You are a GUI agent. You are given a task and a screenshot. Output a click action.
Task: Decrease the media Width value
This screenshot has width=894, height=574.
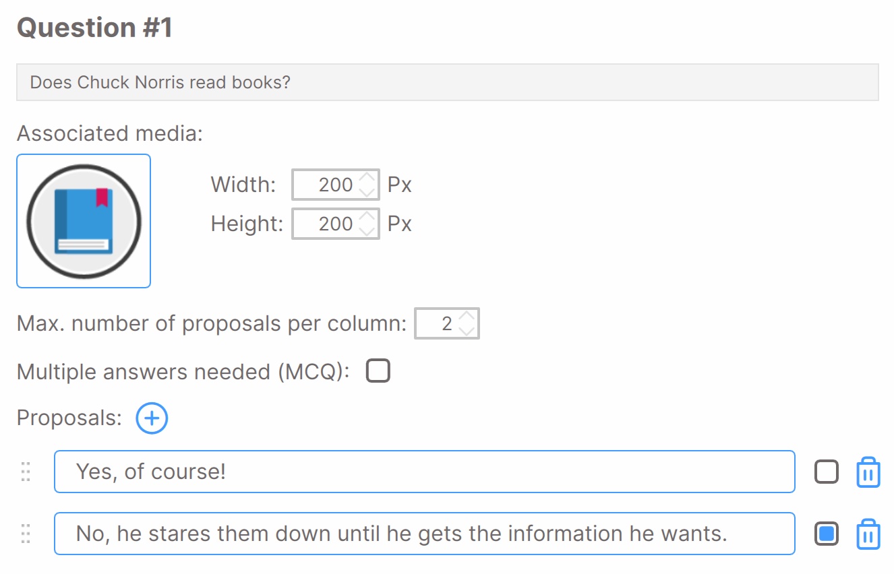pos(367,191)
